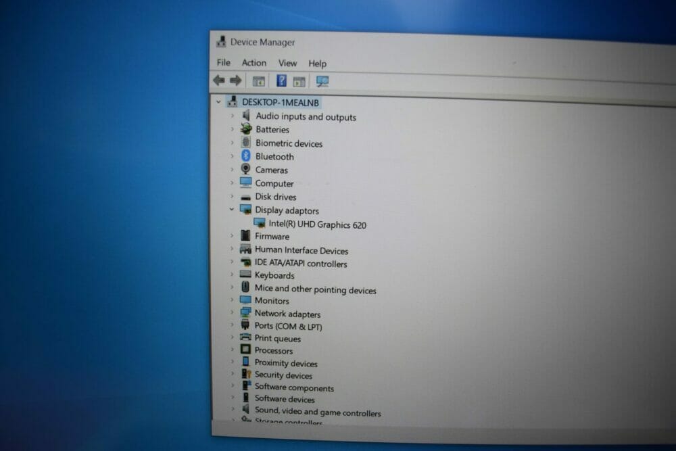Click the Audio inputs and outputs speaker icon
The width and height of the screenshot is (676, 451).
(x=246, y=115)
